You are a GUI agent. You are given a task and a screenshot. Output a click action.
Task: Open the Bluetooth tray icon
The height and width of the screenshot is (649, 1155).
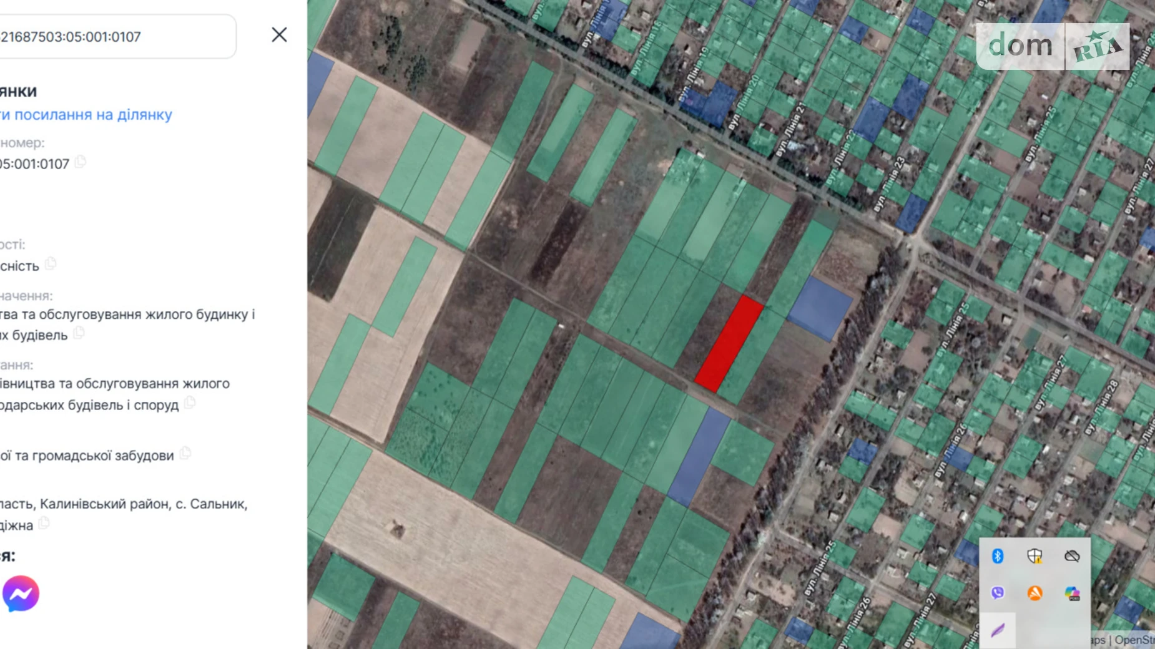click(998, 556)
